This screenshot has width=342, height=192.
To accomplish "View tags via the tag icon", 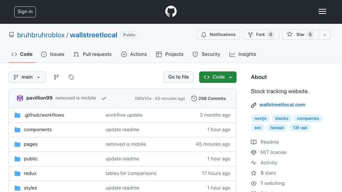I will click(x=71, y=77).
